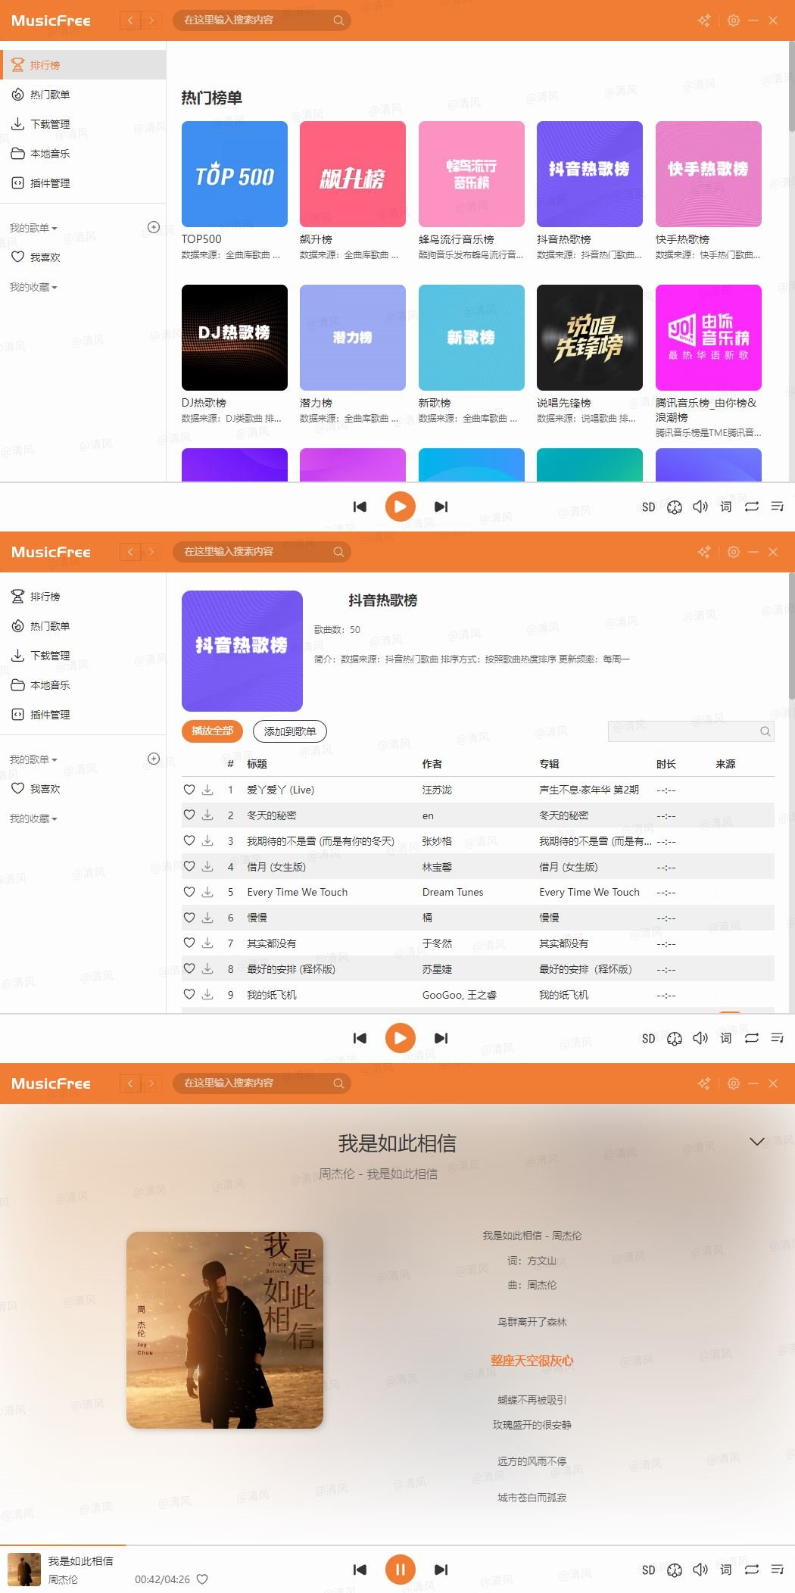This screenshot has width=795, height=1593.
Task: Open the 快手热歌榜 chart cover
Action: (x=708, y=174)
